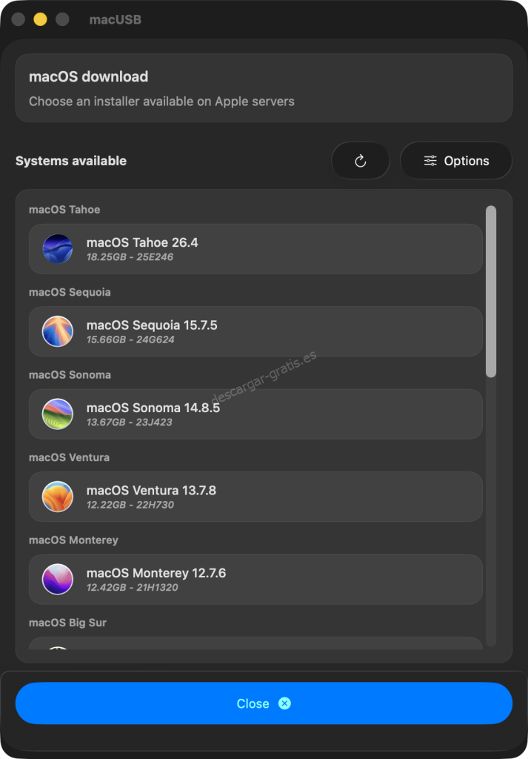Click the macOS Sonoma section header
The image size is (528, 759).
[x=70, y=375]
